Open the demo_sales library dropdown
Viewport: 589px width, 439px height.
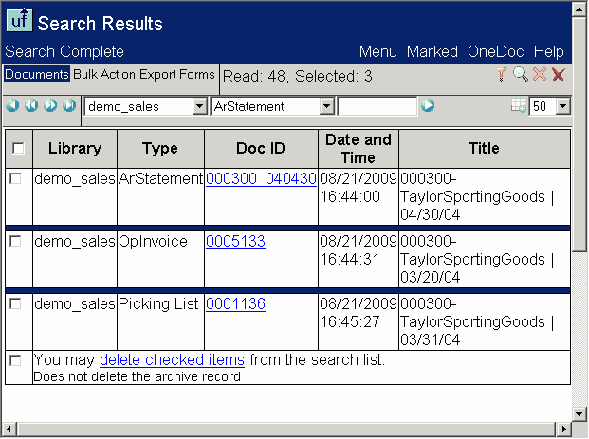(199, 107)
